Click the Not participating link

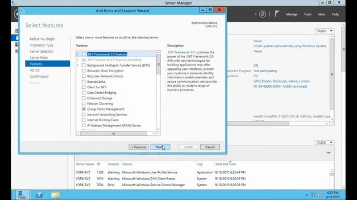click(x=266, y=71)
